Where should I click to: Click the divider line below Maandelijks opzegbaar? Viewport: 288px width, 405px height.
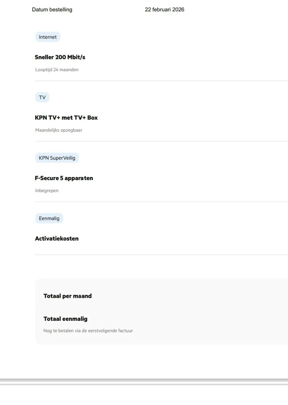161,141
